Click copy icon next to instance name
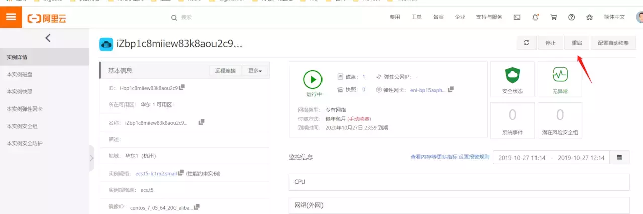The image size is (643, 214). coord(201,122)
